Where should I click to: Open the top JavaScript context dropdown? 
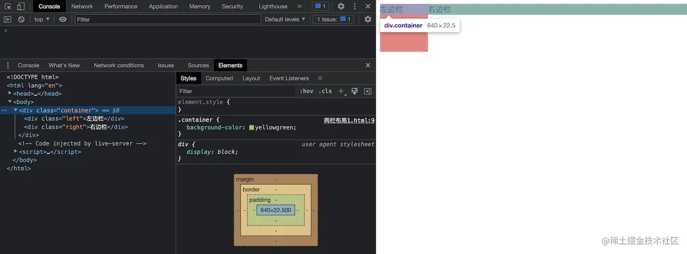(42, 19)
